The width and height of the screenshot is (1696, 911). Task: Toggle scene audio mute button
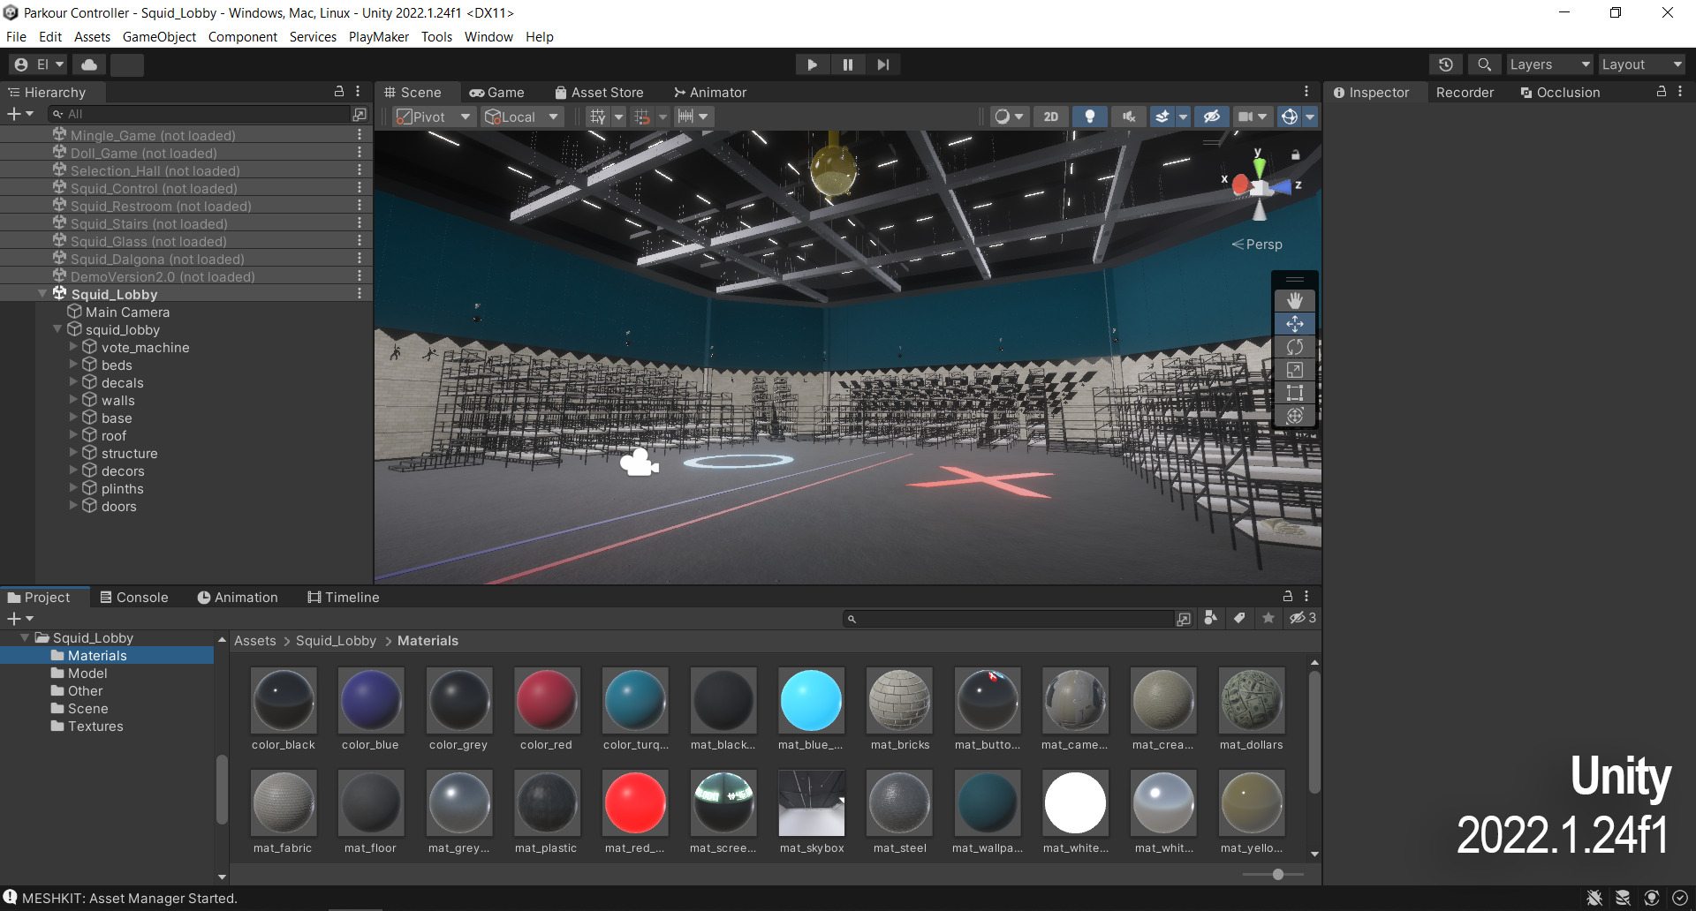pyautogui.click(x=1128, y=117)
